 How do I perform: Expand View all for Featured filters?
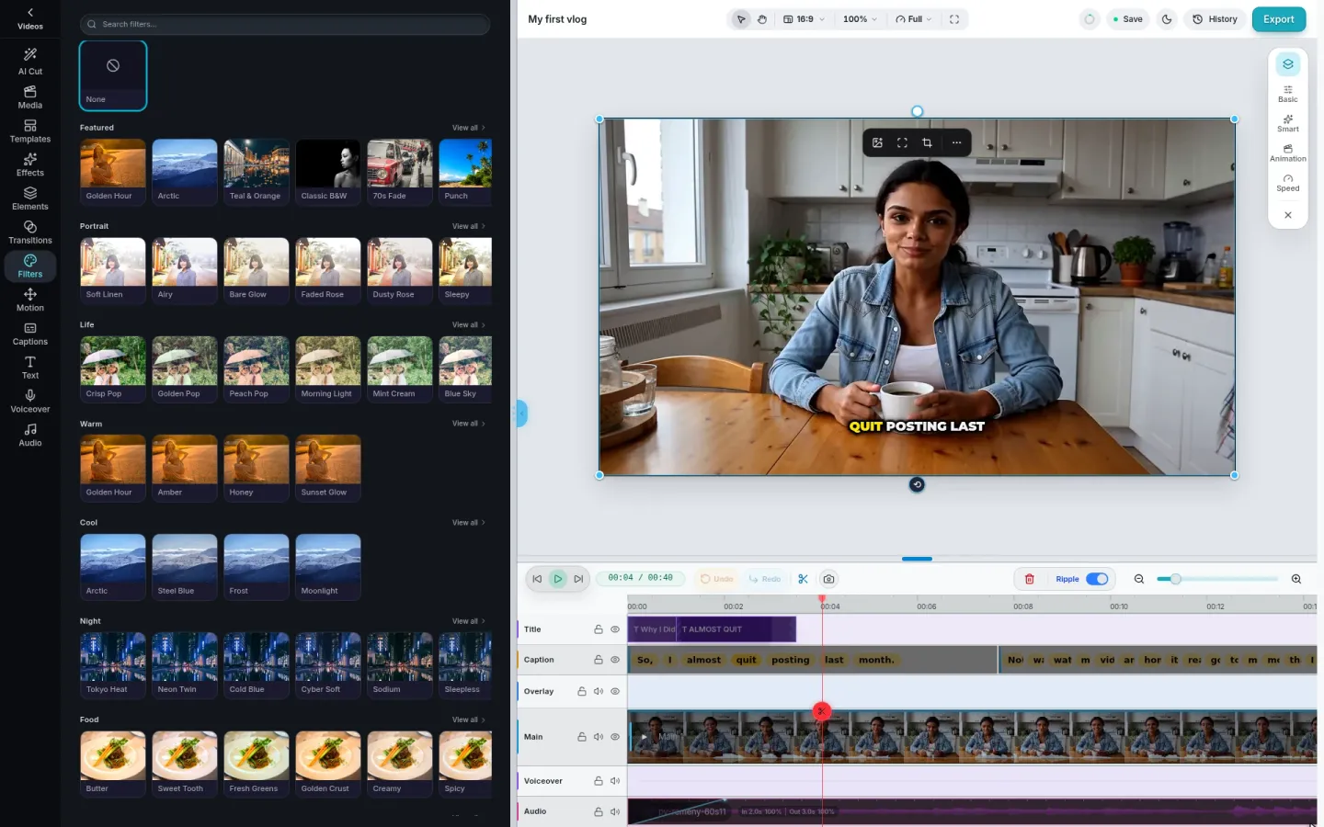[468, 128]
